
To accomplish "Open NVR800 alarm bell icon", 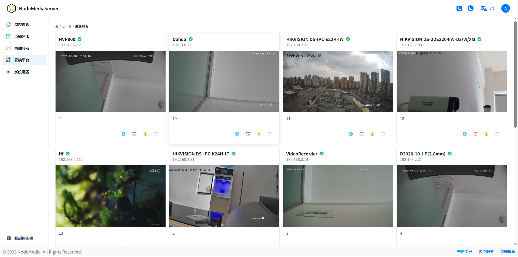I will tap(145, 134).
